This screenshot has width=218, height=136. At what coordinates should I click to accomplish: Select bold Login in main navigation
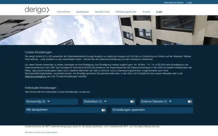[x=159, y=12]
